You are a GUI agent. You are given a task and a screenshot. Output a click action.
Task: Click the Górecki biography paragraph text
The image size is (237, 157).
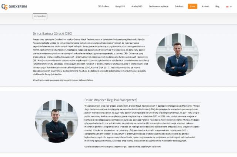click(x=91, y=57)
